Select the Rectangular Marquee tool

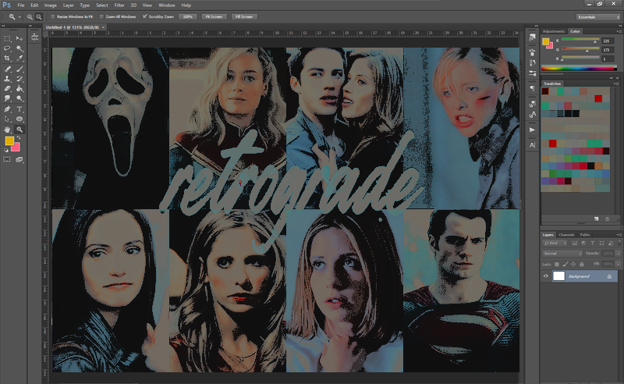(8, 38)
